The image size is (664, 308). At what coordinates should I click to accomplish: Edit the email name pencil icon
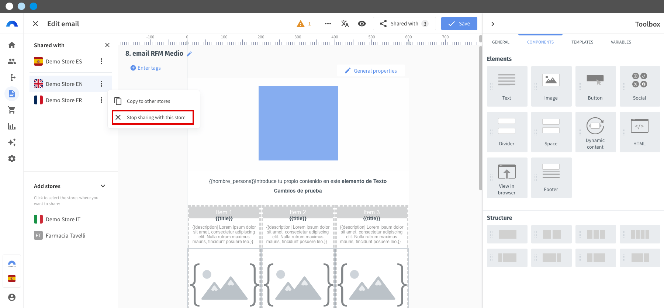[x=190, y=54]
